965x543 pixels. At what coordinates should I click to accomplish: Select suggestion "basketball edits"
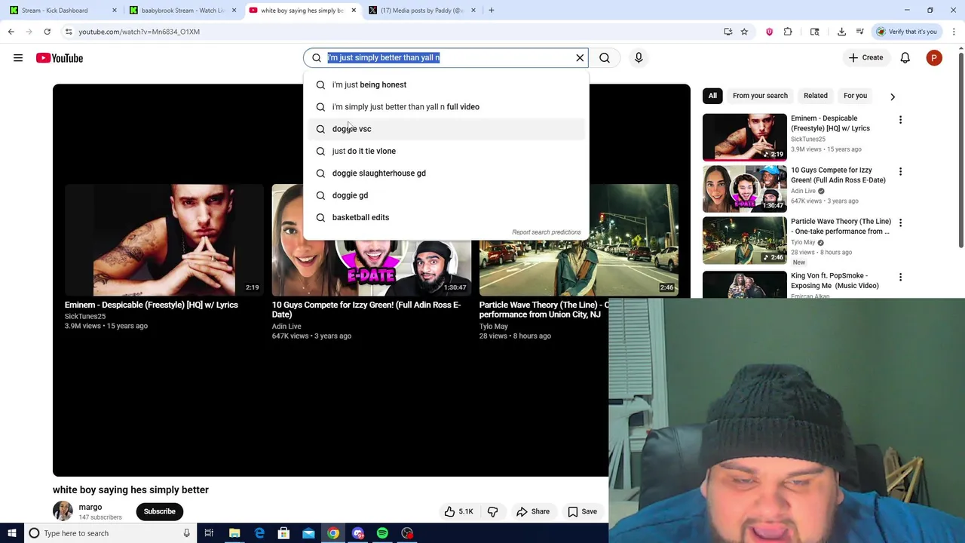(x=446, y=217)
